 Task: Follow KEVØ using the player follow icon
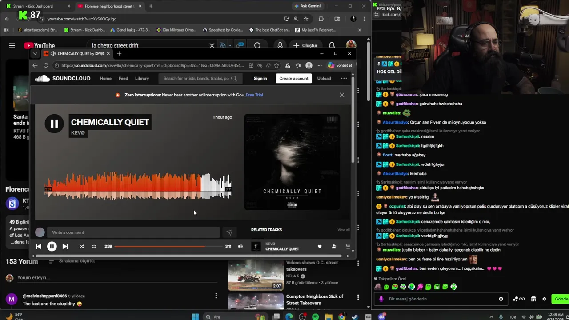[x=334, y=246]
